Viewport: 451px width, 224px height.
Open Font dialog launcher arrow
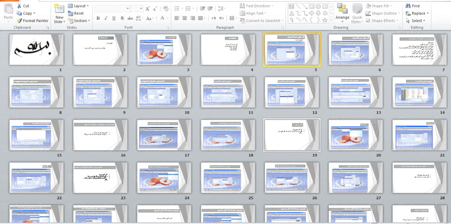point(168,28)
